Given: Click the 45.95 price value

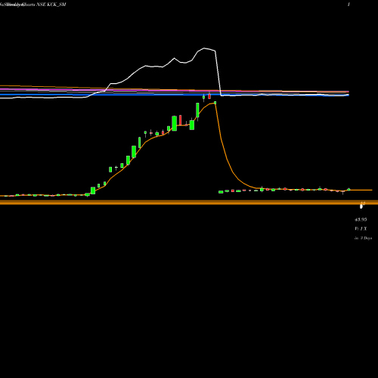Looking at the screenshot, I should [361, 219].
